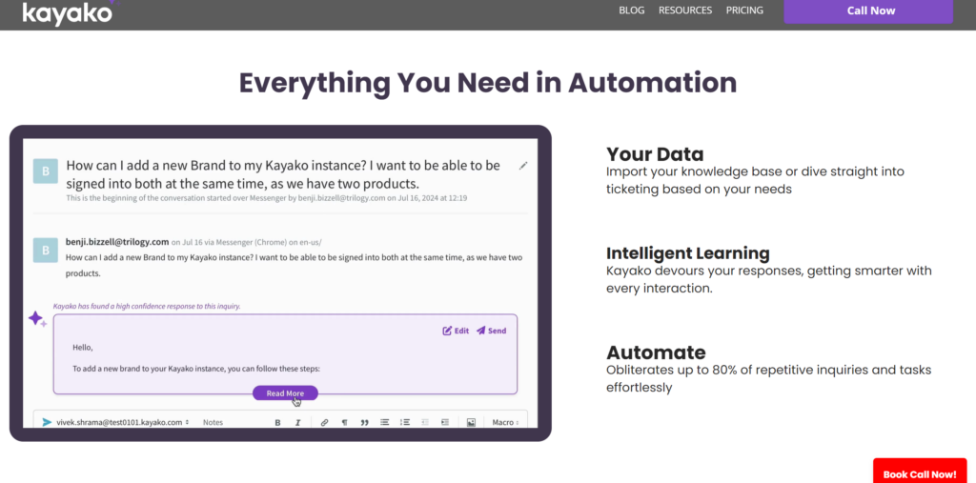
Task: Open the PRICING page link
Action: click(x=744, y=10)
